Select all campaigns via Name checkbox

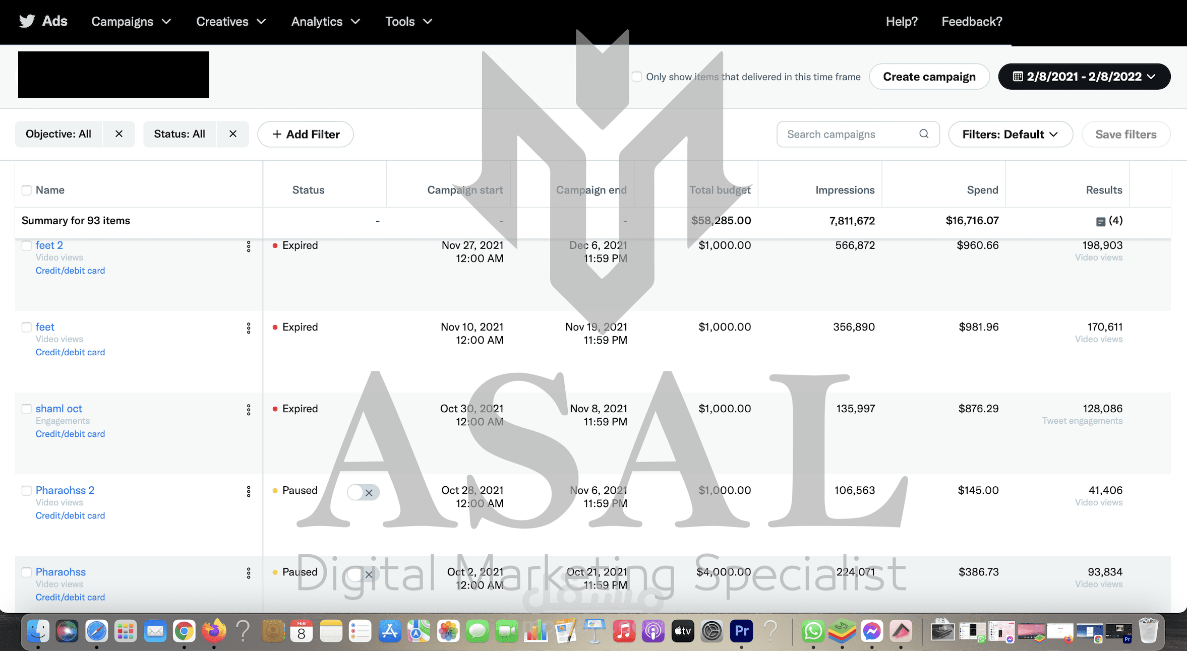pyautogui.click(x=27, y=190)
